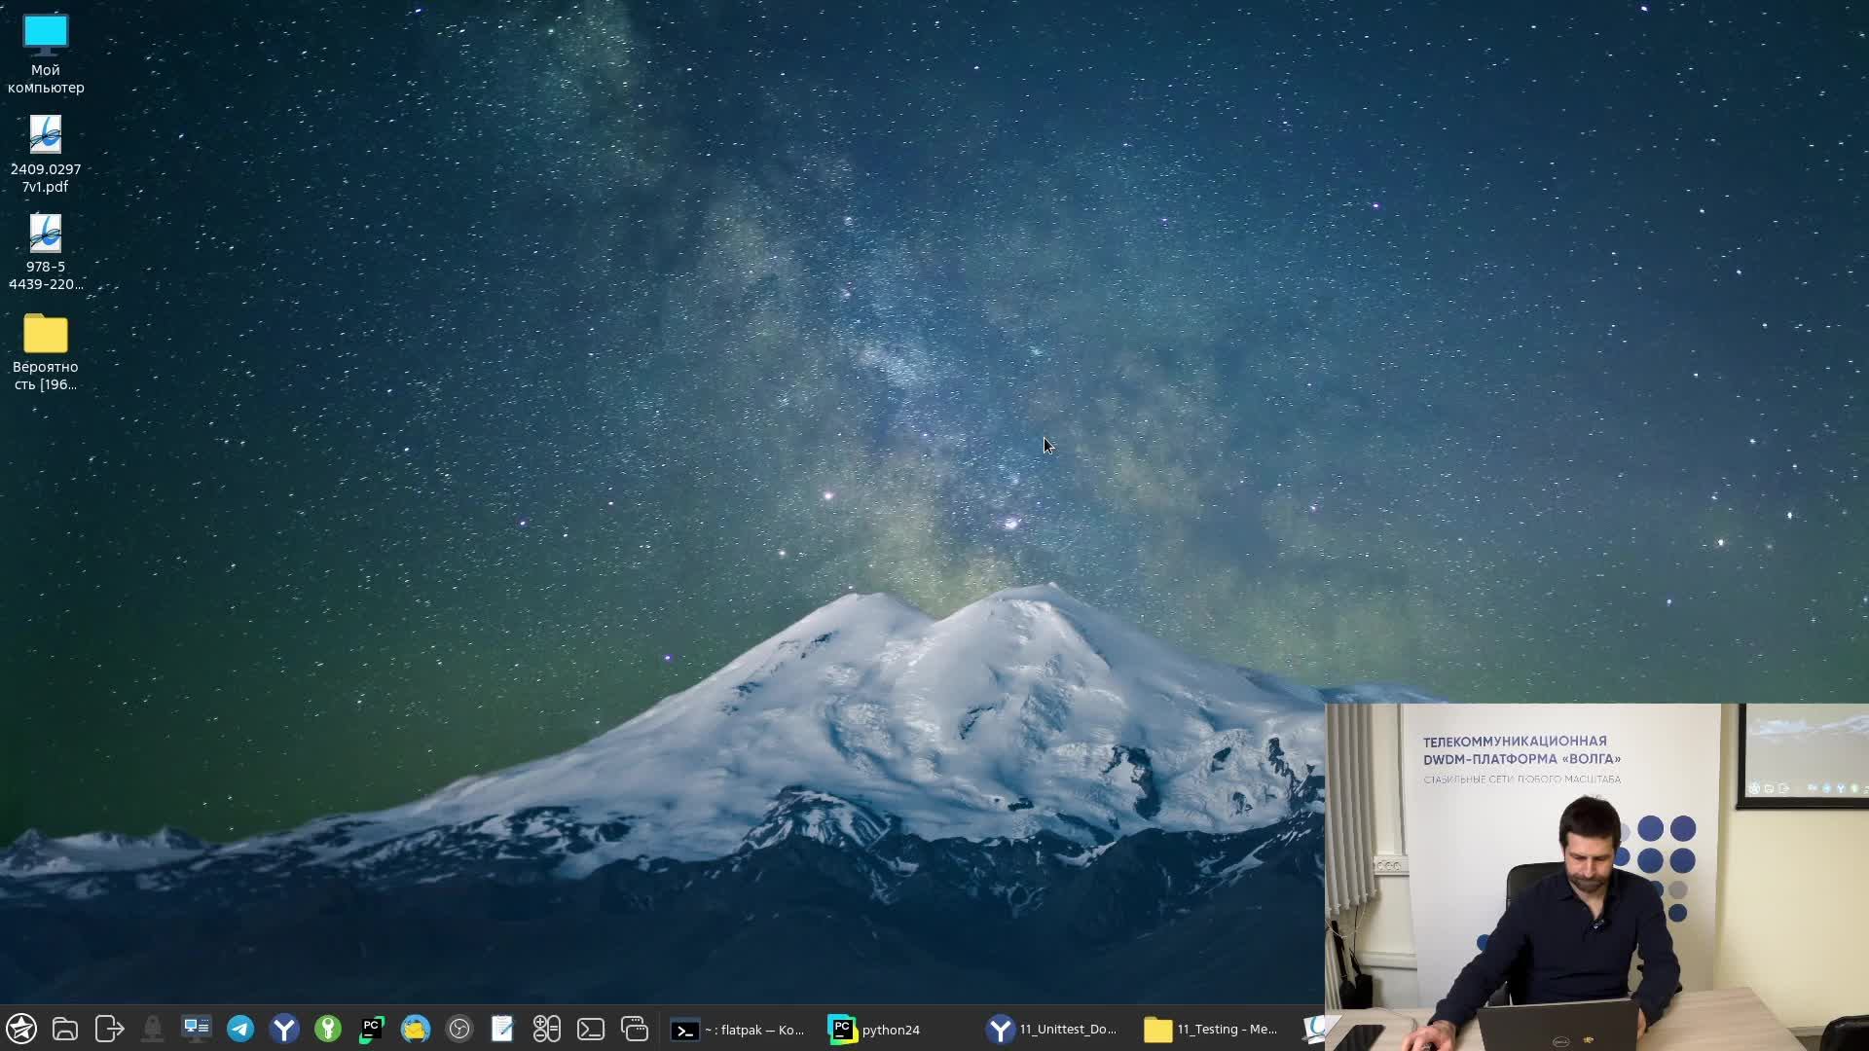The image size is (1869, 1051).
Task: Switch to the python24 PyCharm window
Action: pyautogui.click(x=876, y=1030)
